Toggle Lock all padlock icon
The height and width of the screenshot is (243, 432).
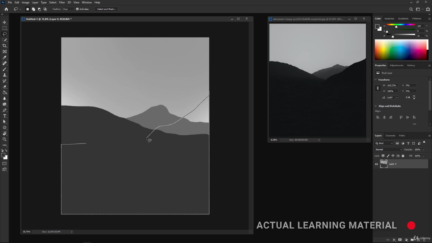tap(403, 156)
